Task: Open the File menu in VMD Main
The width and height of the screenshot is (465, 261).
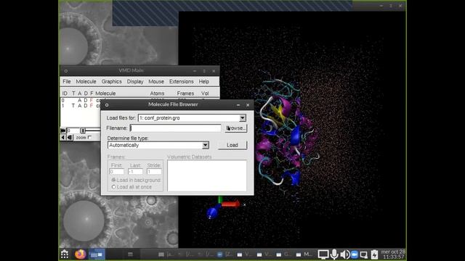Action: [x=67, y=81]
